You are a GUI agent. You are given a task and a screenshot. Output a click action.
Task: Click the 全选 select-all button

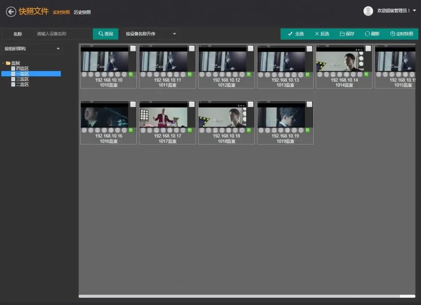[296, 34]
